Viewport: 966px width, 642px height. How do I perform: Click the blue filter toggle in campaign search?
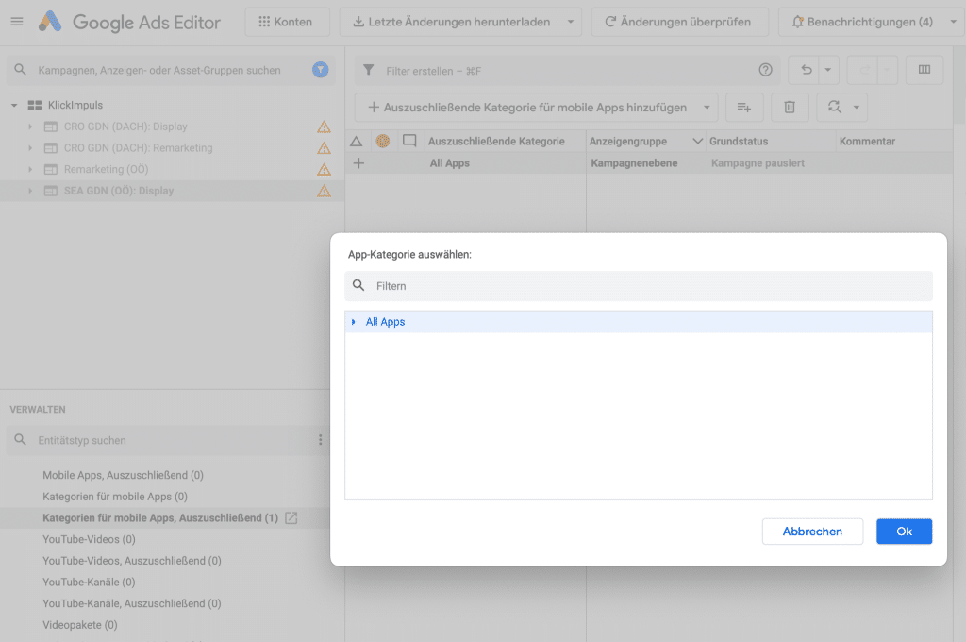322,70
